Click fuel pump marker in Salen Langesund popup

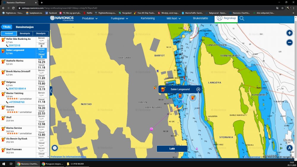[x=163, y=89]
